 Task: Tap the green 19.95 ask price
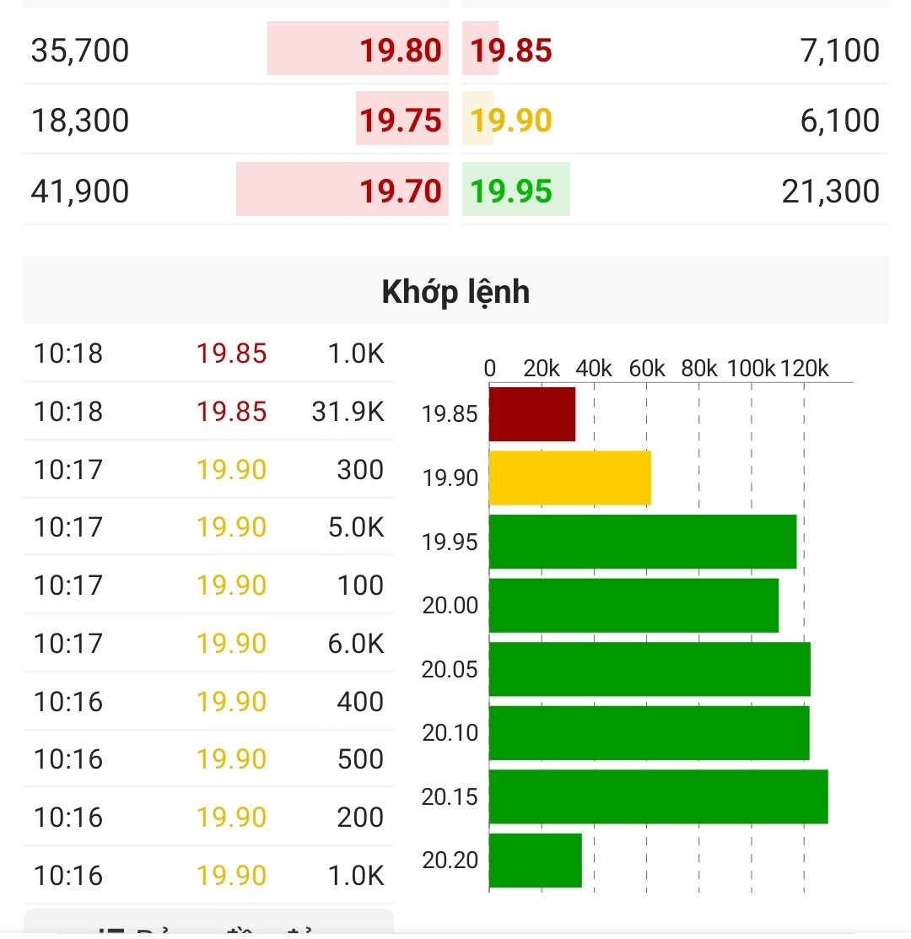coord(511,192)
